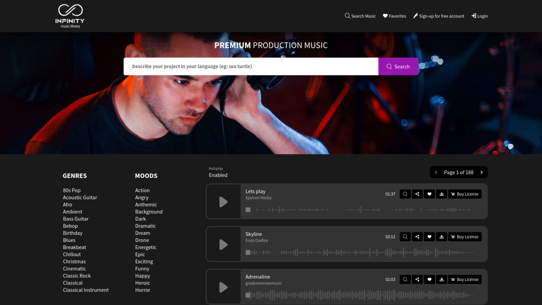Image resolution: width=542 pixels, height=305 pixels.
Task: Open Search Music in top navigation
Action: click(360, 16)
